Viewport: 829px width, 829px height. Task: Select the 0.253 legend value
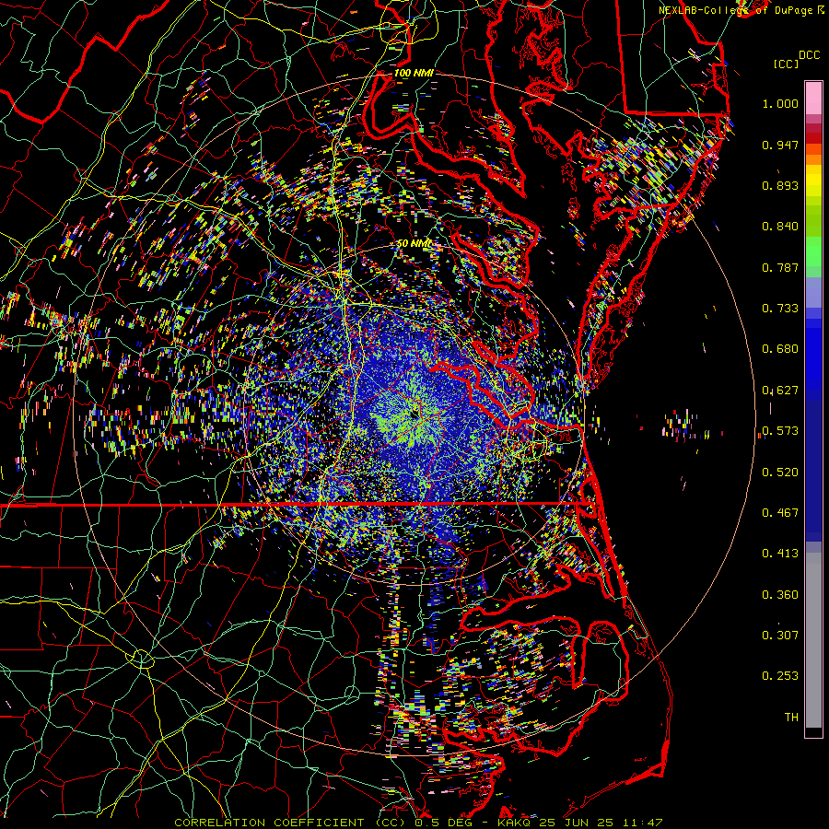click(x=780, y=676)
